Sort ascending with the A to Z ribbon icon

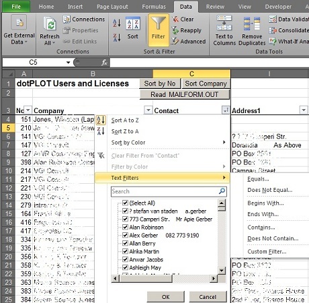(x=117, y=23)
